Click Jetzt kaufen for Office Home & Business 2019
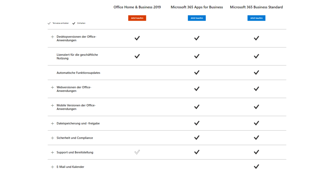Image resolution: width=334 pixels, height=175 pixels. tap(137, 18)
